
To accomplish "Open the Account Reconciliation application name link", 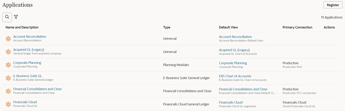I will [x=30, y=37].
